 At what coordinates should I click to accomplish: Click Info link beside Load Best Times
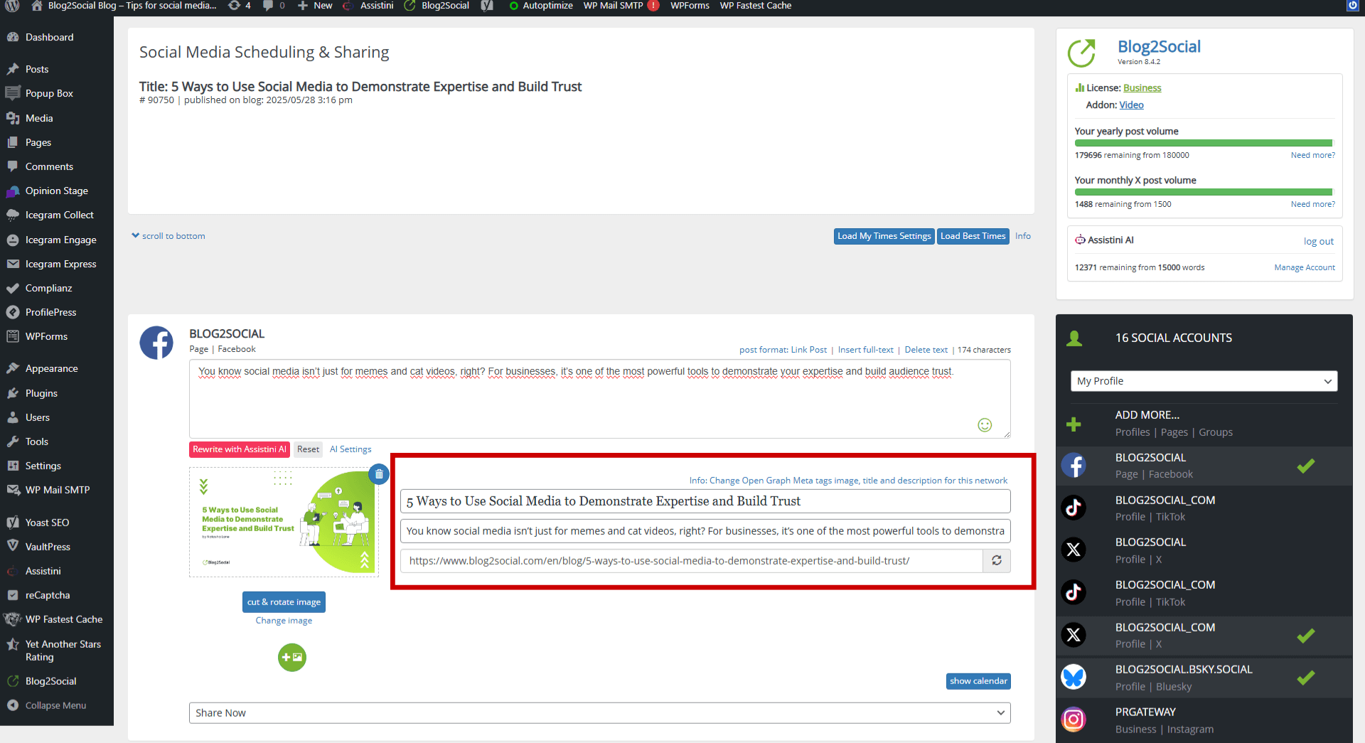click(x=1022, y=236)
